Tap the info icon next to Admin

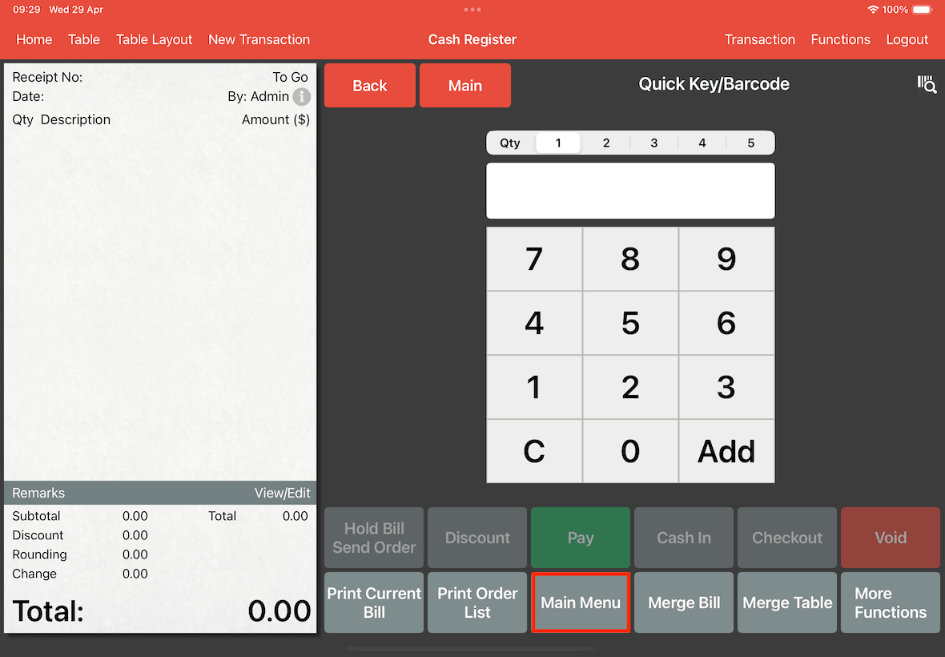click(301, 96)
